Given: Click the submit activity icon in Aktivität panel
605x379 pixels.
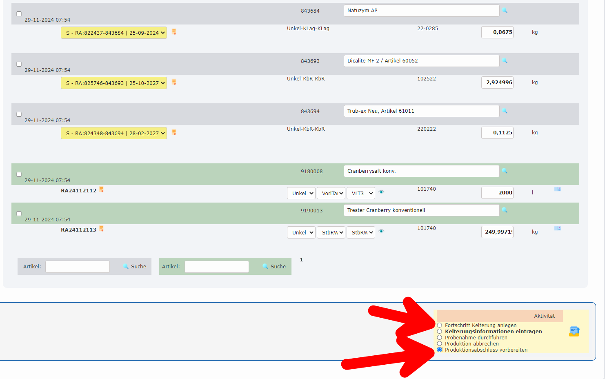Looking at the screenshot, I should pyautogui.click(x=574, y=331).
